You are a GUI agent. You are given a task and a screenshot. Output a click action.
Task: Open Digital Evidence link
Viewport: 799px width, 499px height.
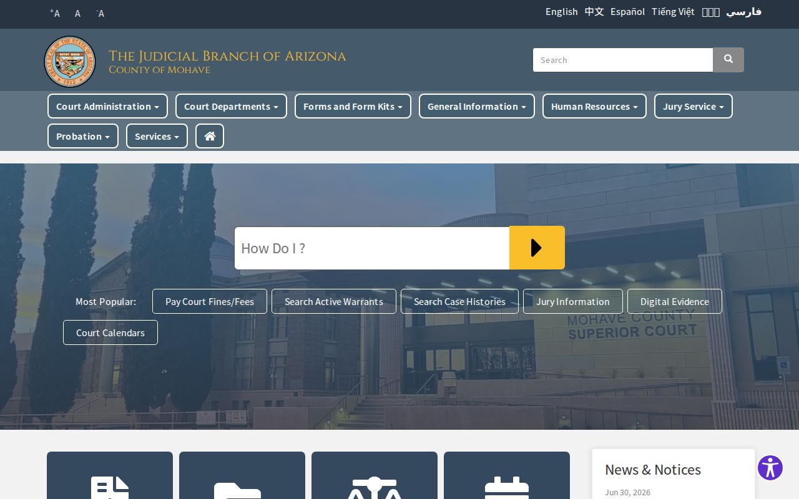point(675,301)
